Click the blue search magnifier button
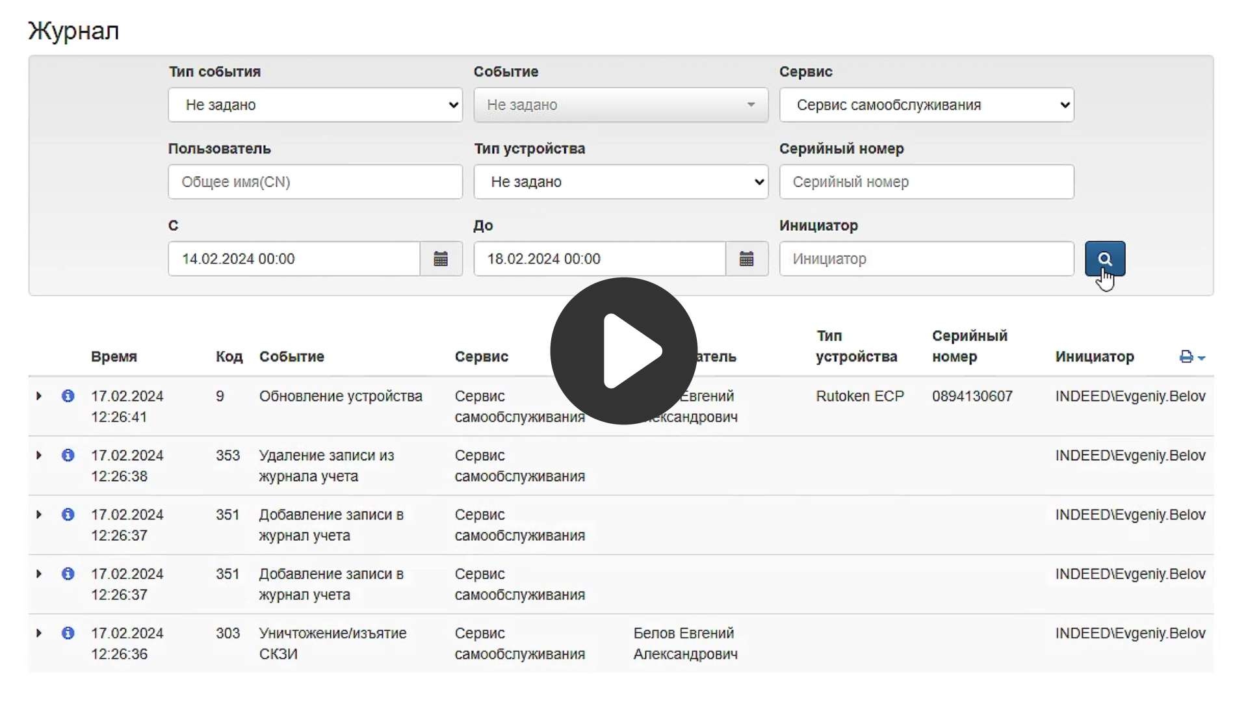 pos(1104,259)
